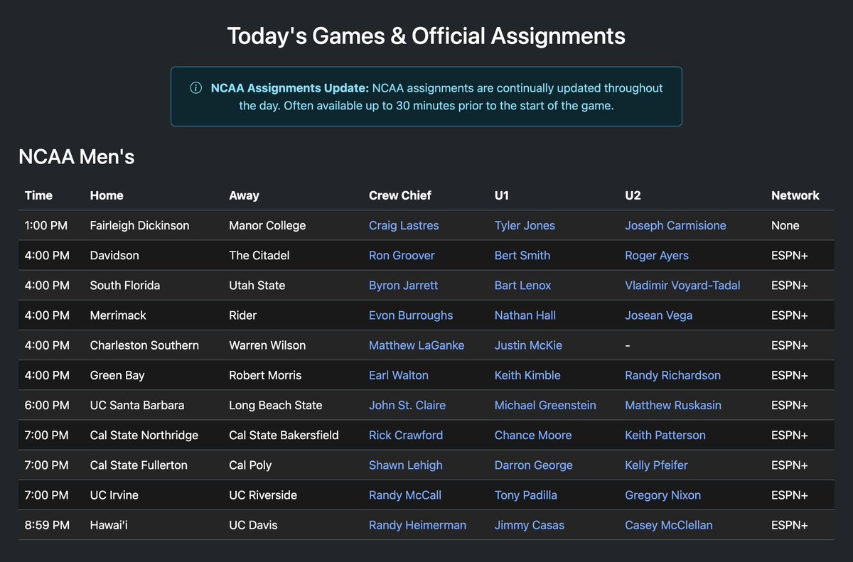Viewport: 853px width, 562px height.
Task: Open Ron Groover profile link
Action: click(x=402, y=255)
